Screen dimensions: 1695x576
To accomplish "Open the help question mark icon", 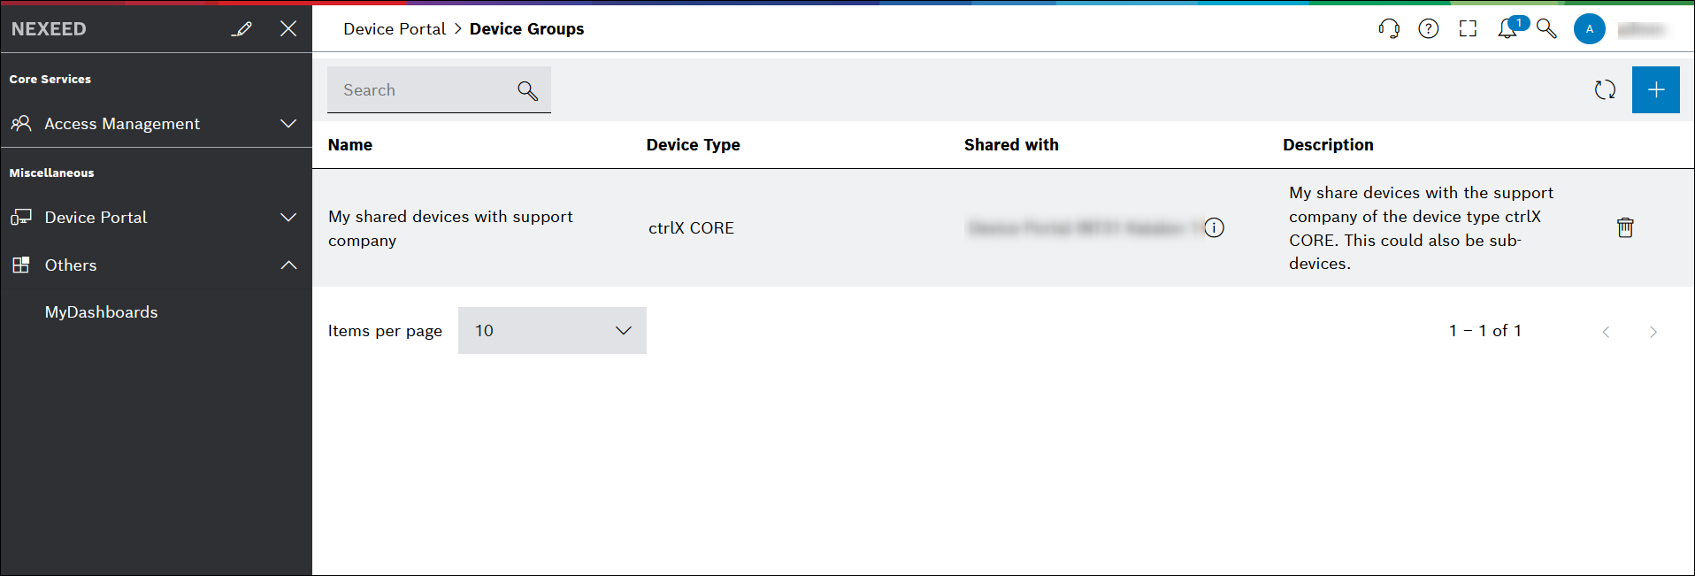I will tap(1428, 29).
